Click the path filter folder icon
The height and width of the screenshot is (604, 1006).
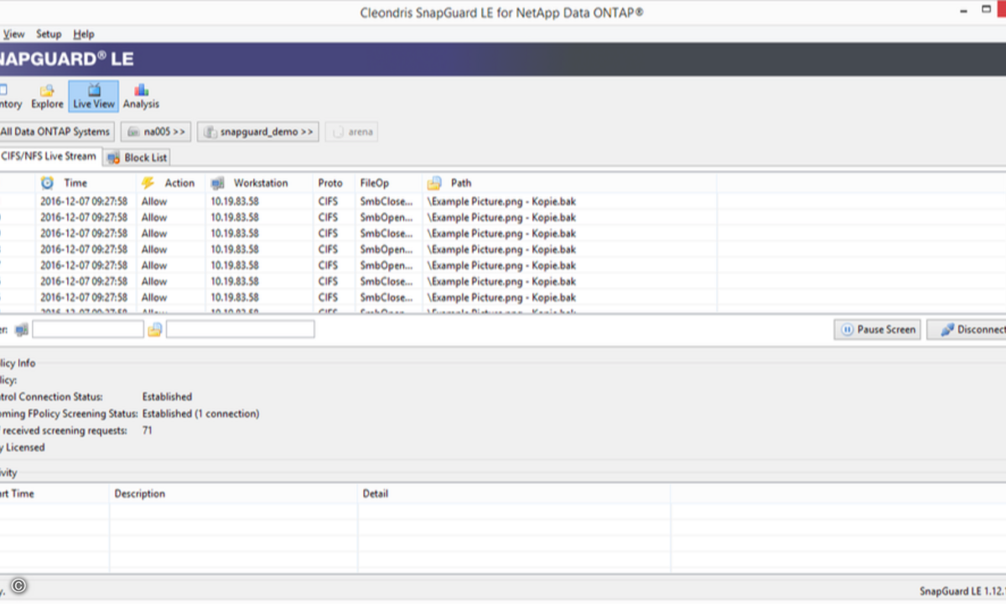pos(155,330)
